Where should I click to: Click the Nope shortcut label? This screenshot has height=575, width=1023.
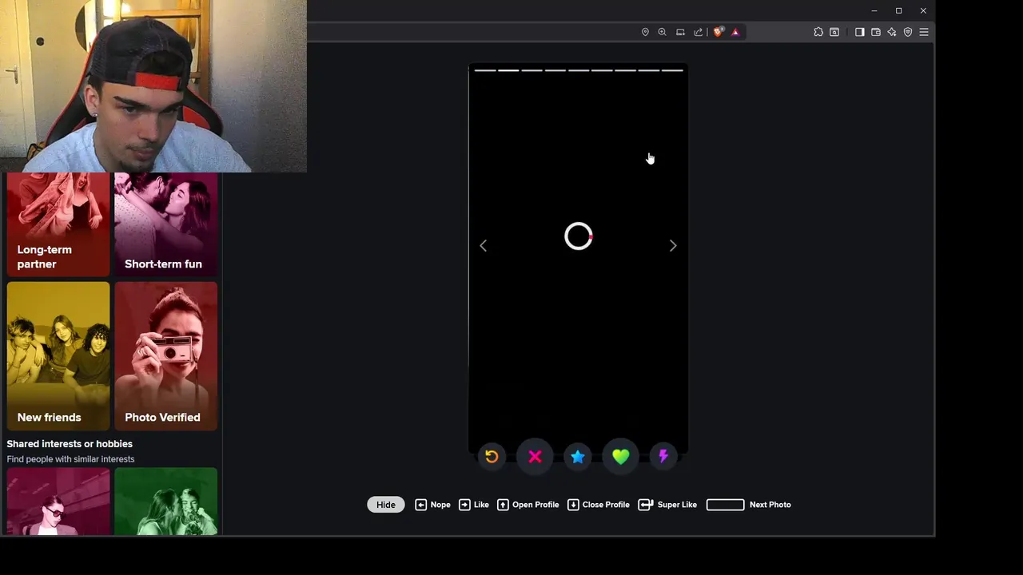pyautogui.click(x=440, y=505)
